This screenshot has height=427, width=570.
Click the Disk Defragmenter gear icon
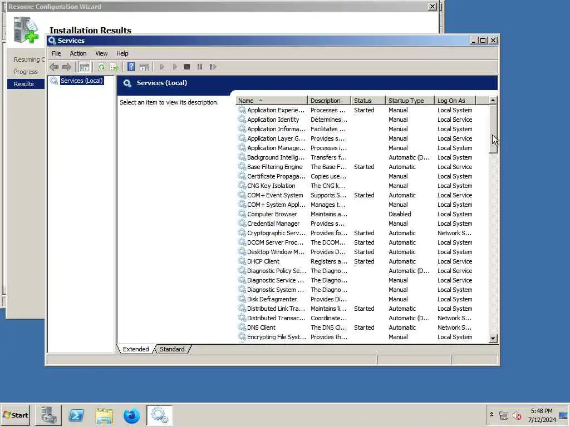click(242, 299)
